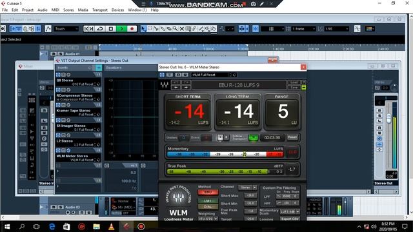Open Windows Start menu

pyautogui.click(x=7, y=226)
